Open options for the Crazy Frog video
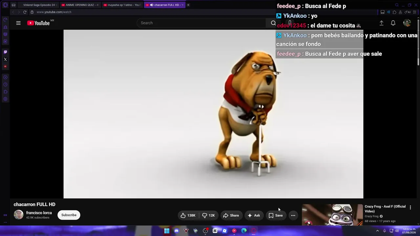 pos(410,207)
